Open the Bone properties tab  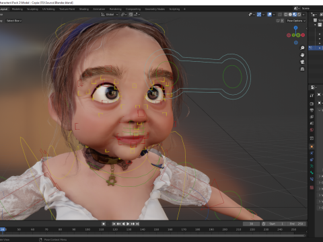pos(312,173)
